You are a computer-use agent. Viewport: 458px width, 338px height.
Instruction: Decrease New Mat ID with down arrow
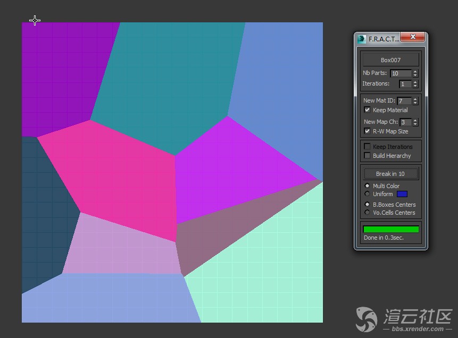[415, 103]
